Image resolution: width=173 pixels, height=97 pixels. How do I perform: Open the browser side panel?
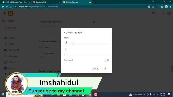click(x=162, y=6)
